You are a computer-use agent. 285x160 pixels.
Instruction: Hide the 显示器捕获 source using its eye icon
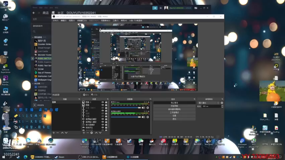[103, 125]
